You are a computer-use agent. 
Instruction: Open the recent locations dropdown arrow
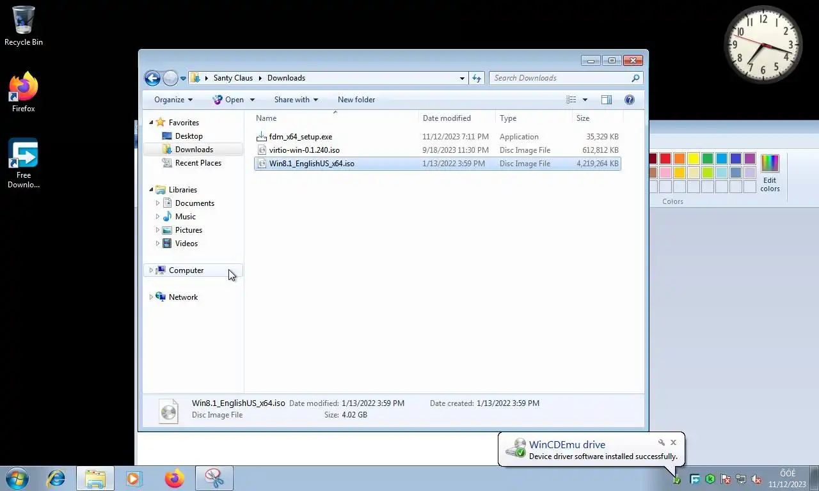[183, 79]
